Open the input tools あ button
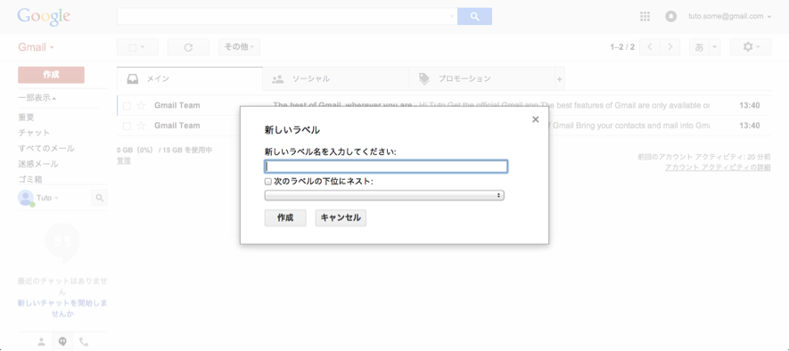Image resolution: width=789 pixels, height=351 pixels. pyautogui.click(x=699, y=46)
